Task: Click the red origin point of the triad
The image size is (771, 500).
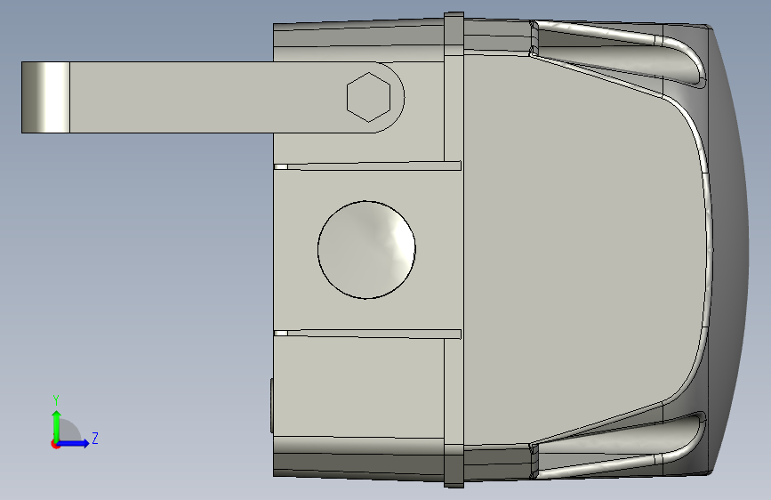Action: tap(55, 444)
